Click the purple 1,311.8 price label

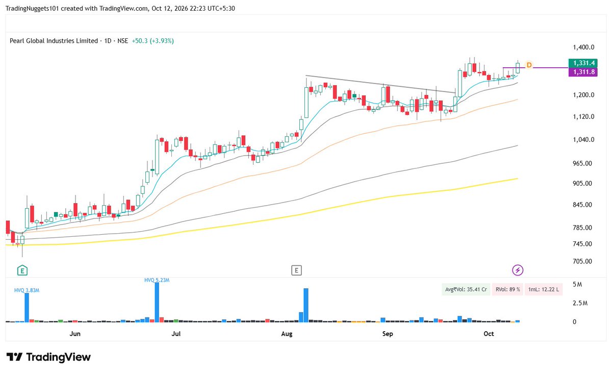[x=582, y=72]
